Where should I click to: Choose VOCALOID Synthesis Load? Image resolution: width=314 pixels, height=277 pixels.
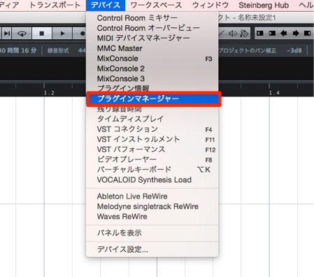(x=152, y=180)
